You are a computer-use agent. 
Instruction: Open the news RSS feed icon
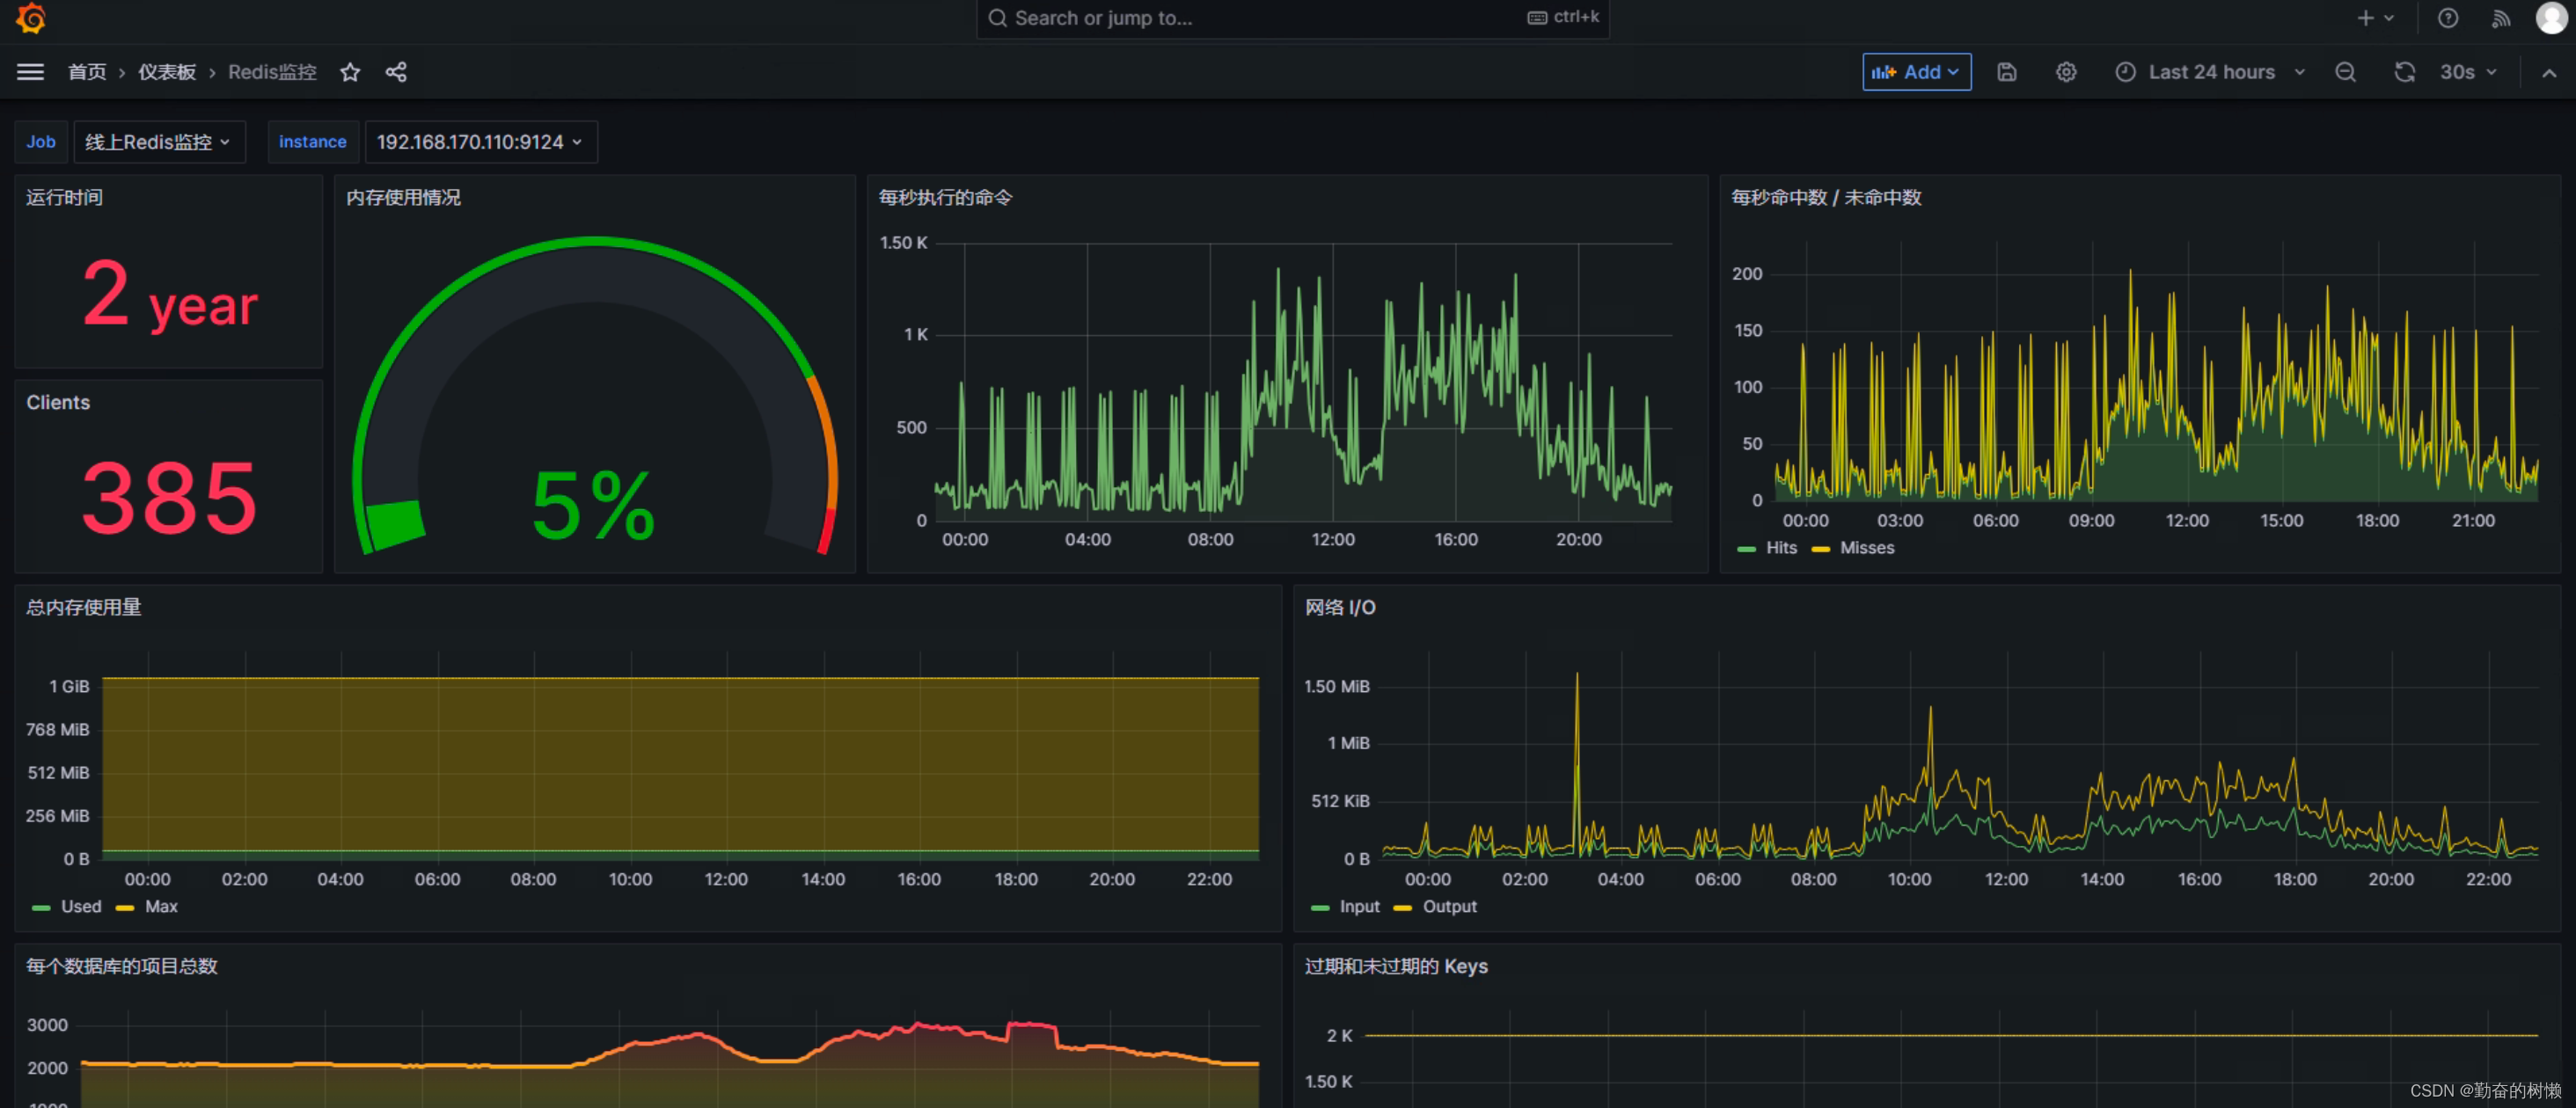pos(2500,18)
